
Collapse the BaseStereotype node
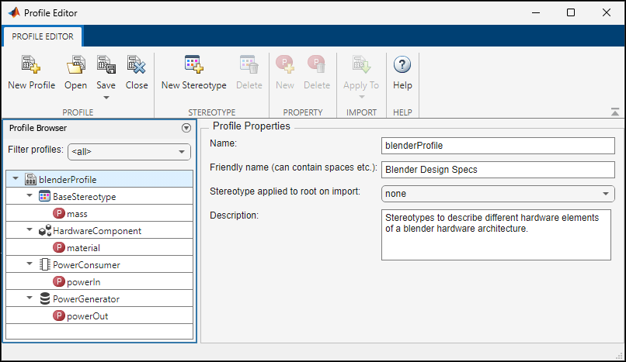[x=30, y=196]
